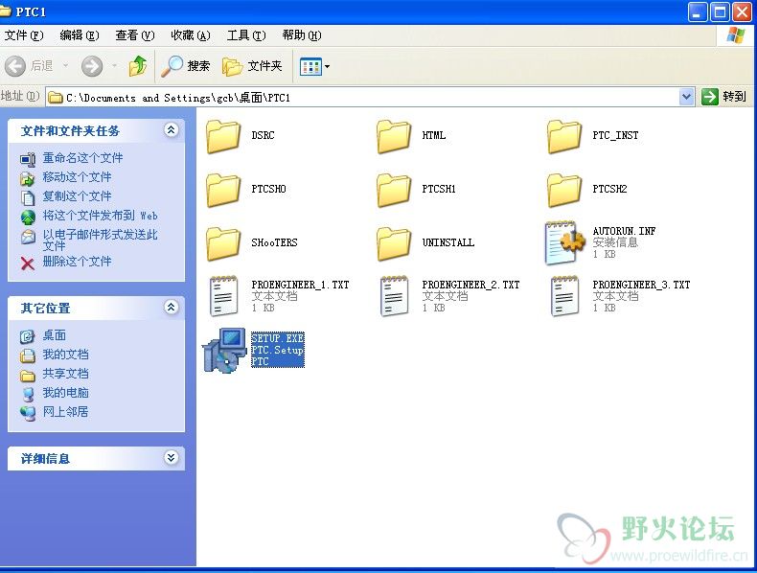
Task: Select the PTCSH0 folder icon
Action: click(x=223, y=190)
